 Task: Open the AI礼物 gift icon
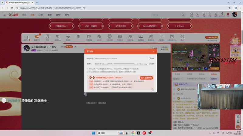(x=99, y=37)
